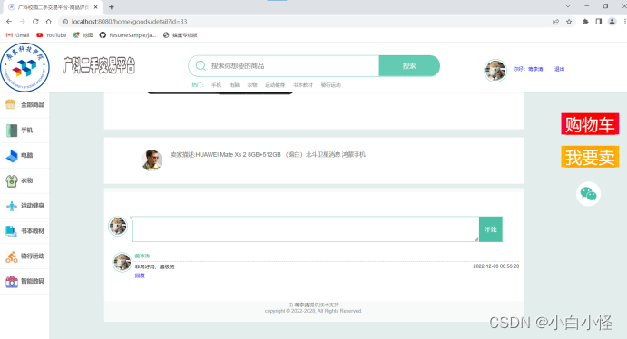Open the globe-icon bookmark after ResumeSample
The image size is (627, 339).
181,35
